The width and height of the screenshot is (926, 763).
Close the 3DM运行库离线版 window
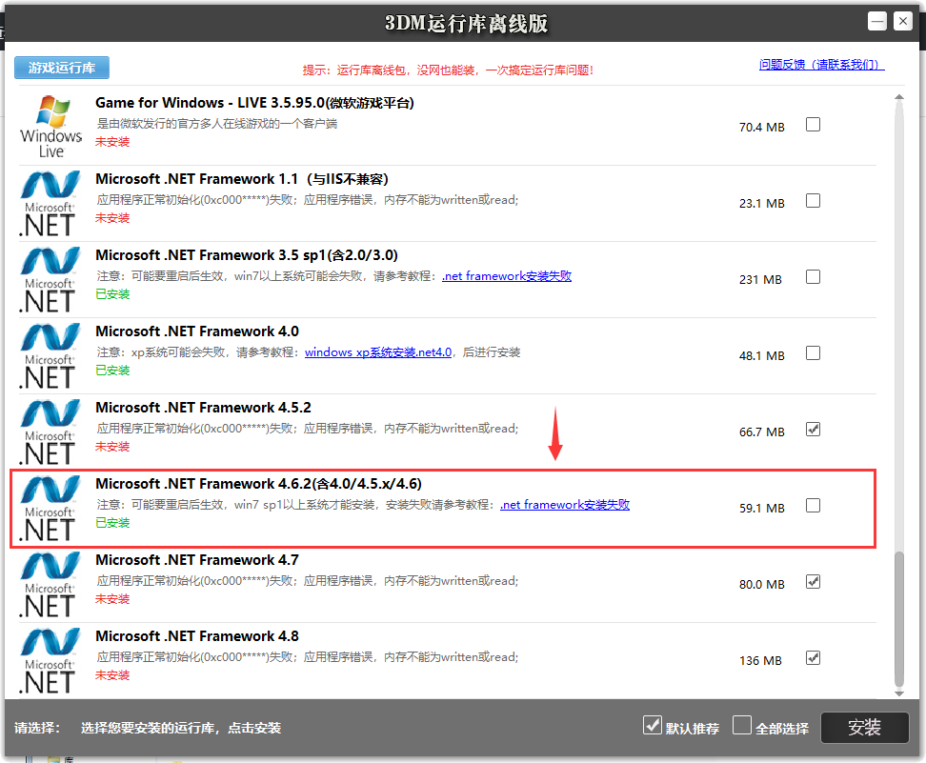903,22
